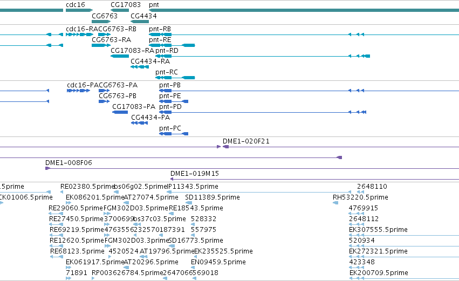The height and width of the screenshot is (281, 459).
Task: Click EST RE18543.5prime label
Action: (196, 208)
